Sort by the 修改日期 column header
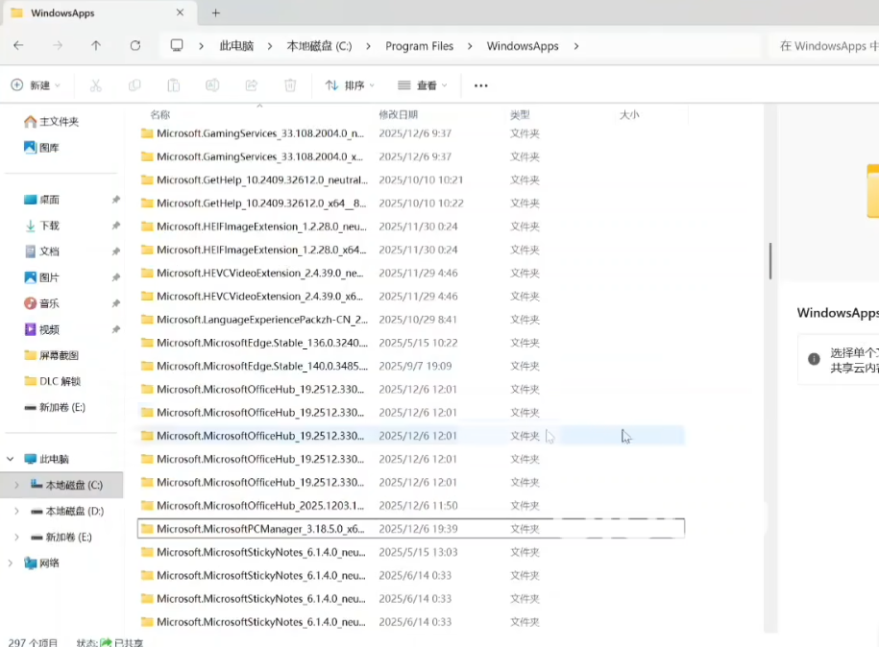 pyautogui.click(x=398, y=114)
